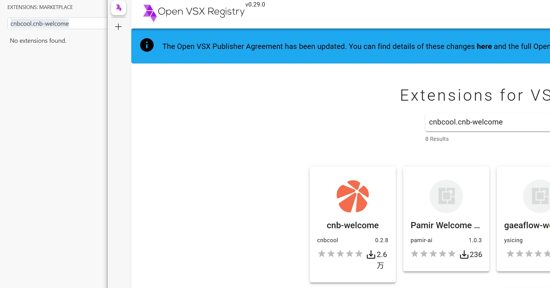
Task: Open the Pamir Welcome extension card title
Action: [445, 225]
